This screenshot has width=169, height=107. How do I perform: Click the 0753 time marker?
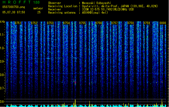[50, 23]
